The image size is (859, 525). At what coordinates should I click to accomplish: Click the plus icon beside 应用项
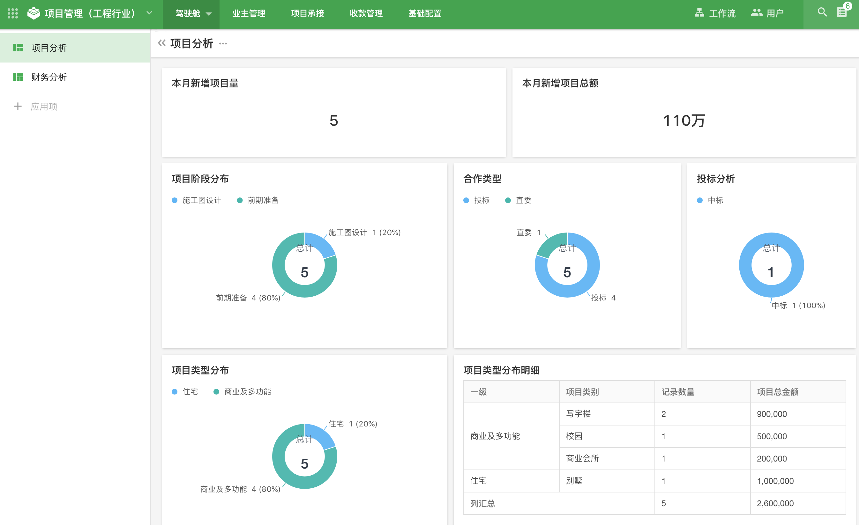click(x=18, y=106)
